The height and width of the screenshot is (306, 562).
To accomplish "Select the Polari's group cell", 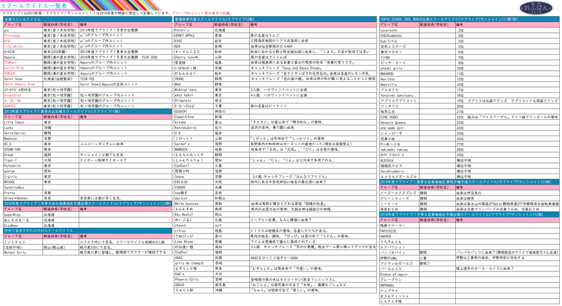I will (193, 30).
